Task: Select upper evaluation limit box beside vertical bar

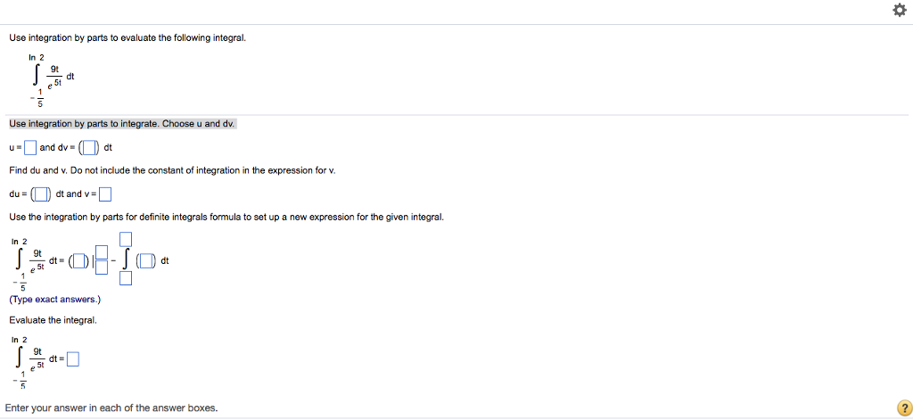Action: tap(103, 253)
